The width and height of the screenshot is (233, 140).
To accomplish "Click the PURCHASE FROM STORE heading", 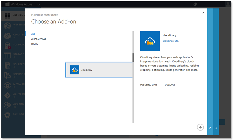I will (x=45, y=15).
